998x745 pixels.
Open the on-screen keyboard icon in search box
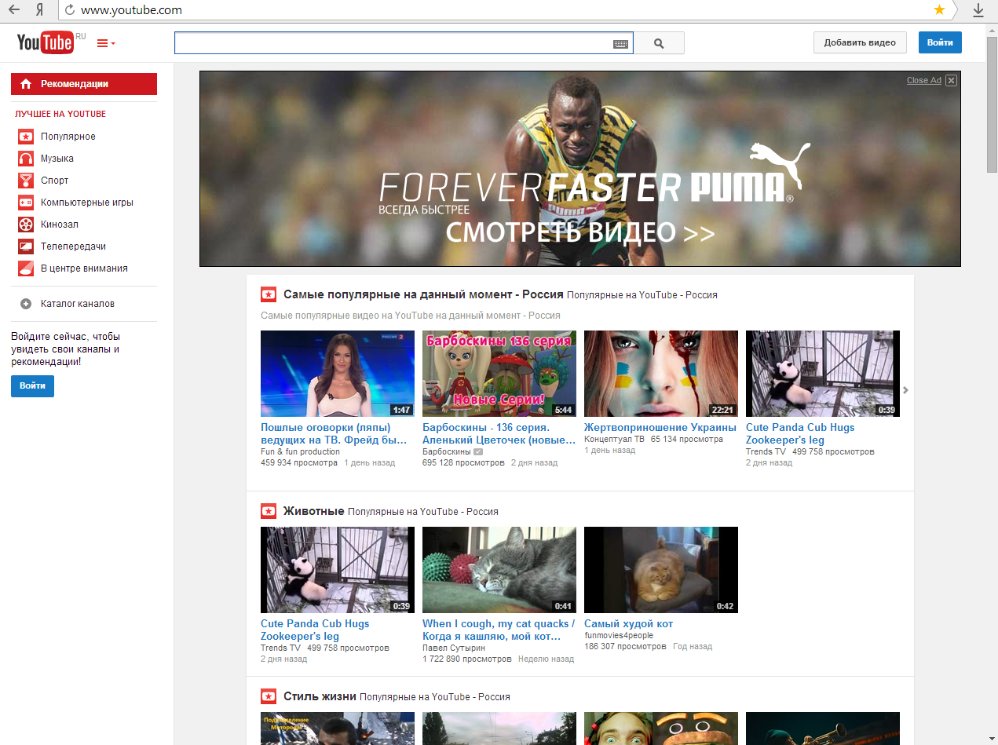click(621, 44)
